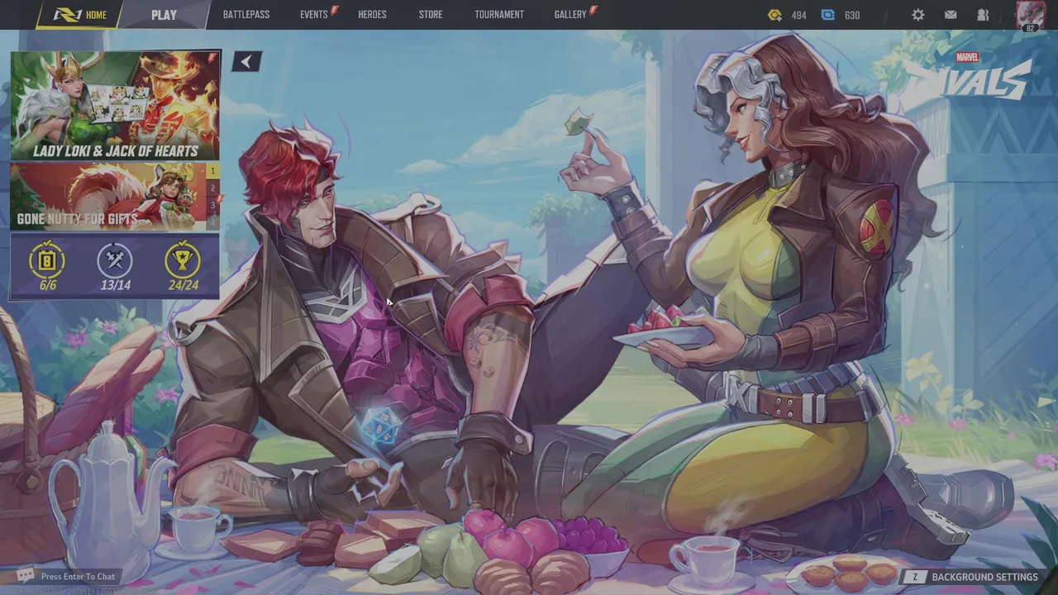Open the BATTLEPASS tab
Viewport: 1058px width, 595px height.
pyautogui.click(x=246, y=15)
